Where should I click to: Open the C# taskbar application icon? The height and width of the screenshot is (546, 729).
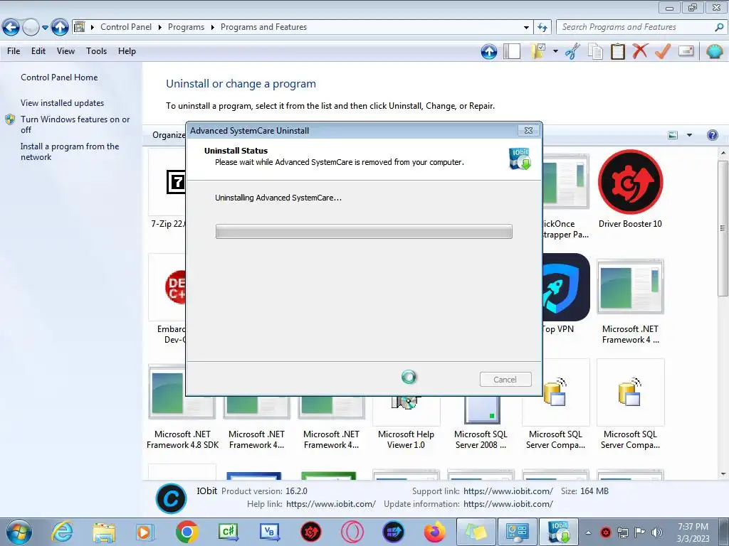tap(229, 532)
